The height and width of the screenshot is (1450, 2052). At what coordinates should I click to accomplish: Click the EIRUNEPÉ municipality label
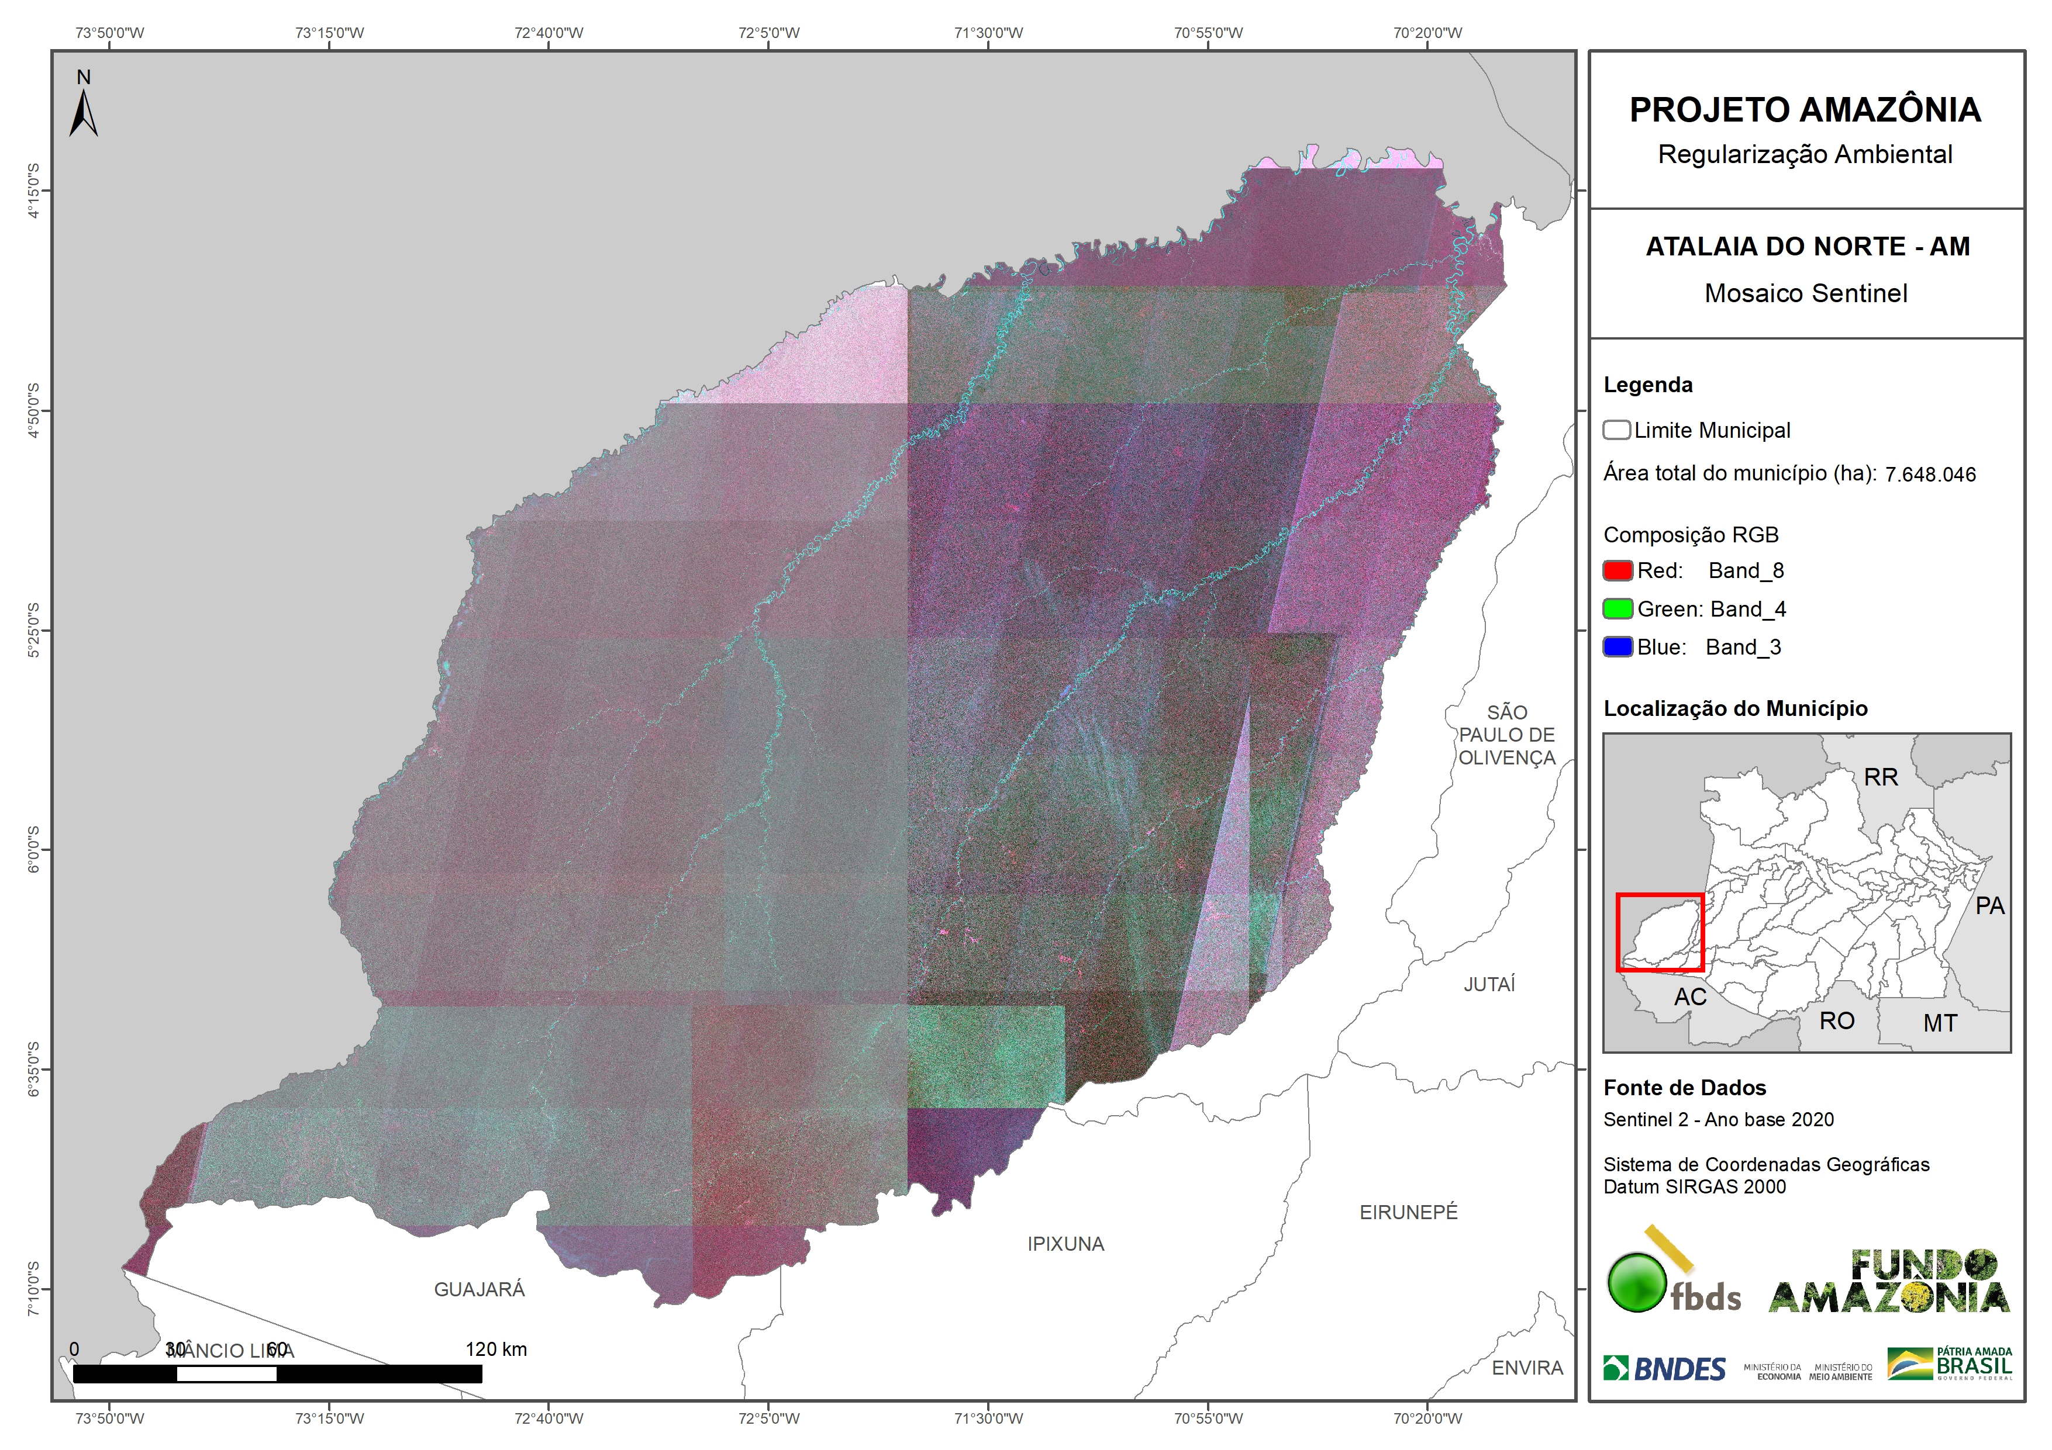pos(1409,1212)
